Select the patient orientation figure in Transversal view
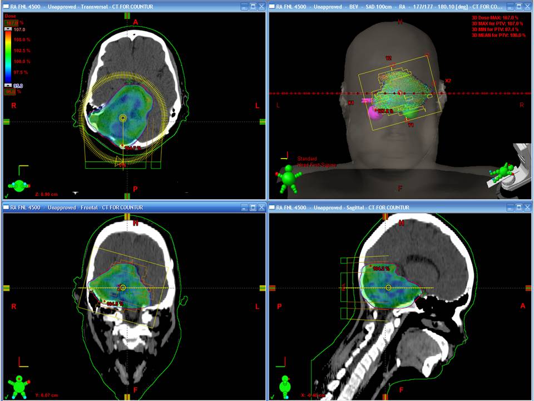This screenshot has width=534, height=401. (x=18, y=185)
